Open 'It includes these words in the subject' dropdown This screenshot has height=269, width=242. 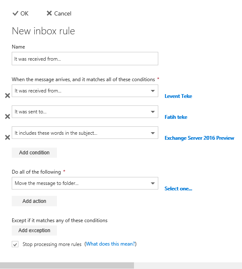(x=85, y=133)
